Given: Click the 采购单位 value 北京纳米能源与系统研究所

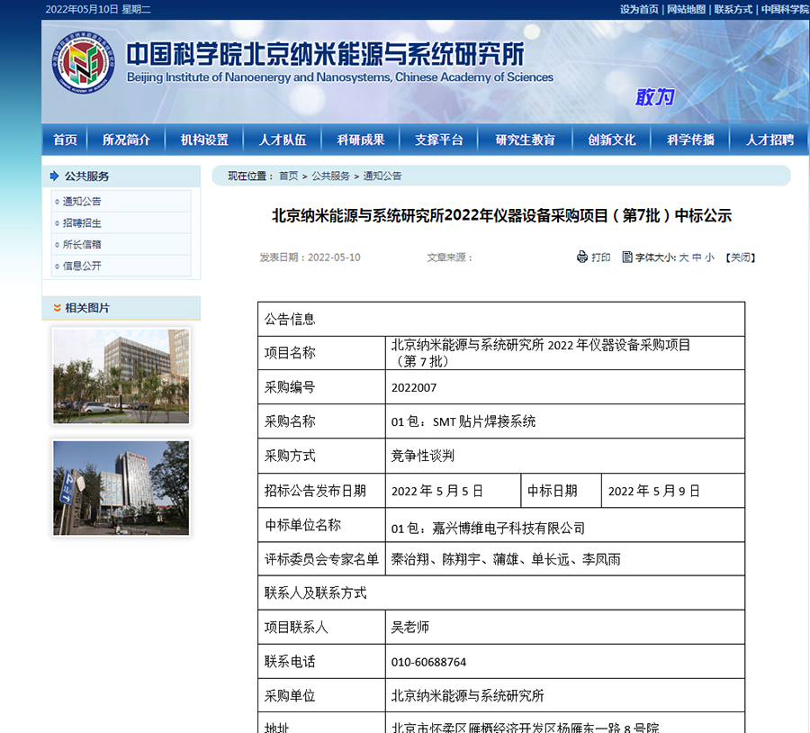Looking at the screenshot, I should (x=467, y=696).
